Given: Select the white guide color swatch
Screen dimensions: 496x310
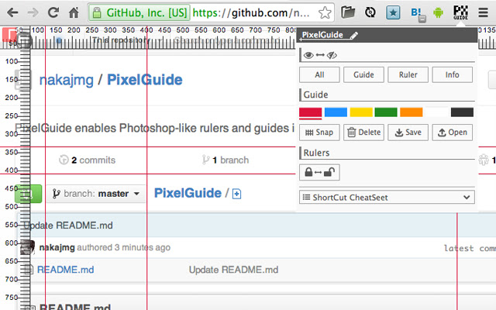Looking at the screenshot, I should click(437, 112).
